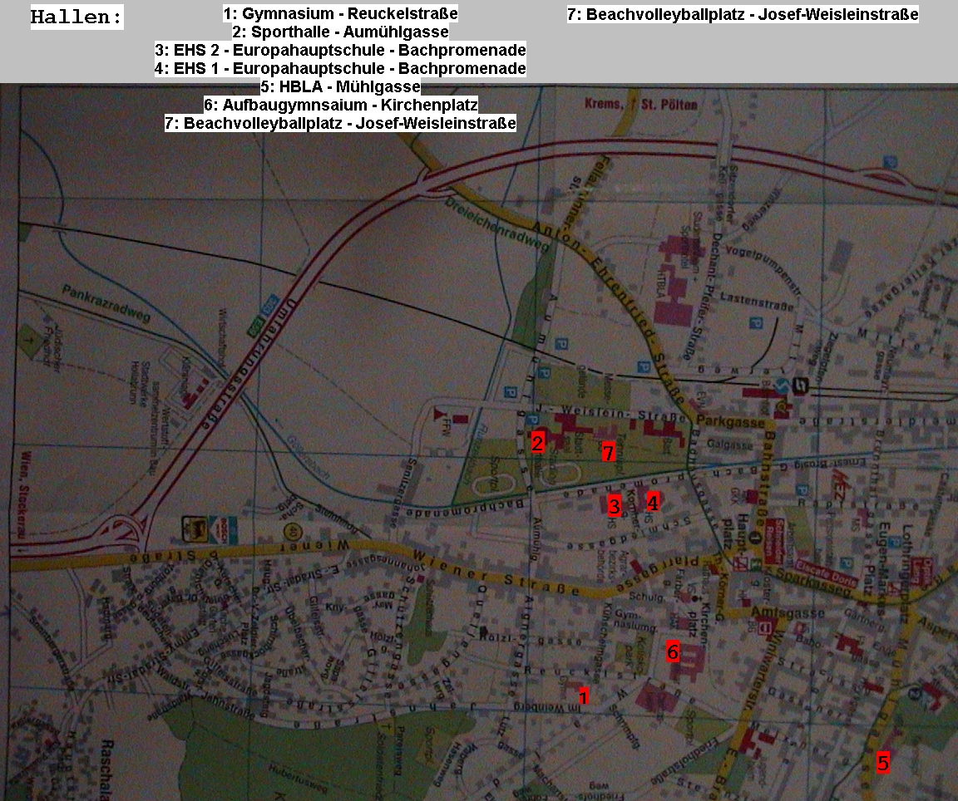Select the petrol station icon on Wiener Straße
Image resolution: width=958 pixels, height=801 pixels.
(x=193, y=528)
